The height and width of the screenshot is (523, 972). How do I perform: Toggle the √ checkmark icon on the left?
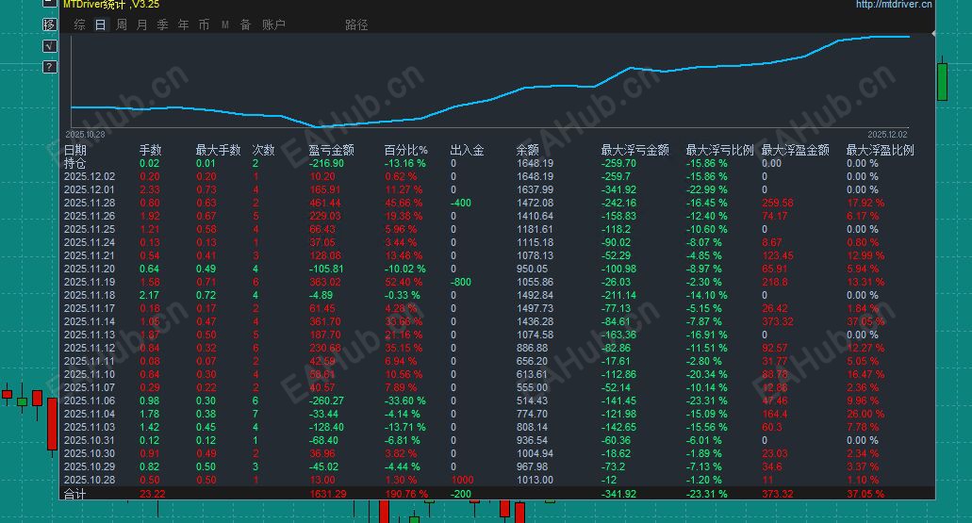pyautogui.click(x=50, y=46)
